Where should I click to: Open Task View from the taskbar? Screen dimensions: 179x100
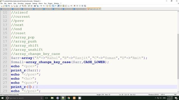point(46,98)
